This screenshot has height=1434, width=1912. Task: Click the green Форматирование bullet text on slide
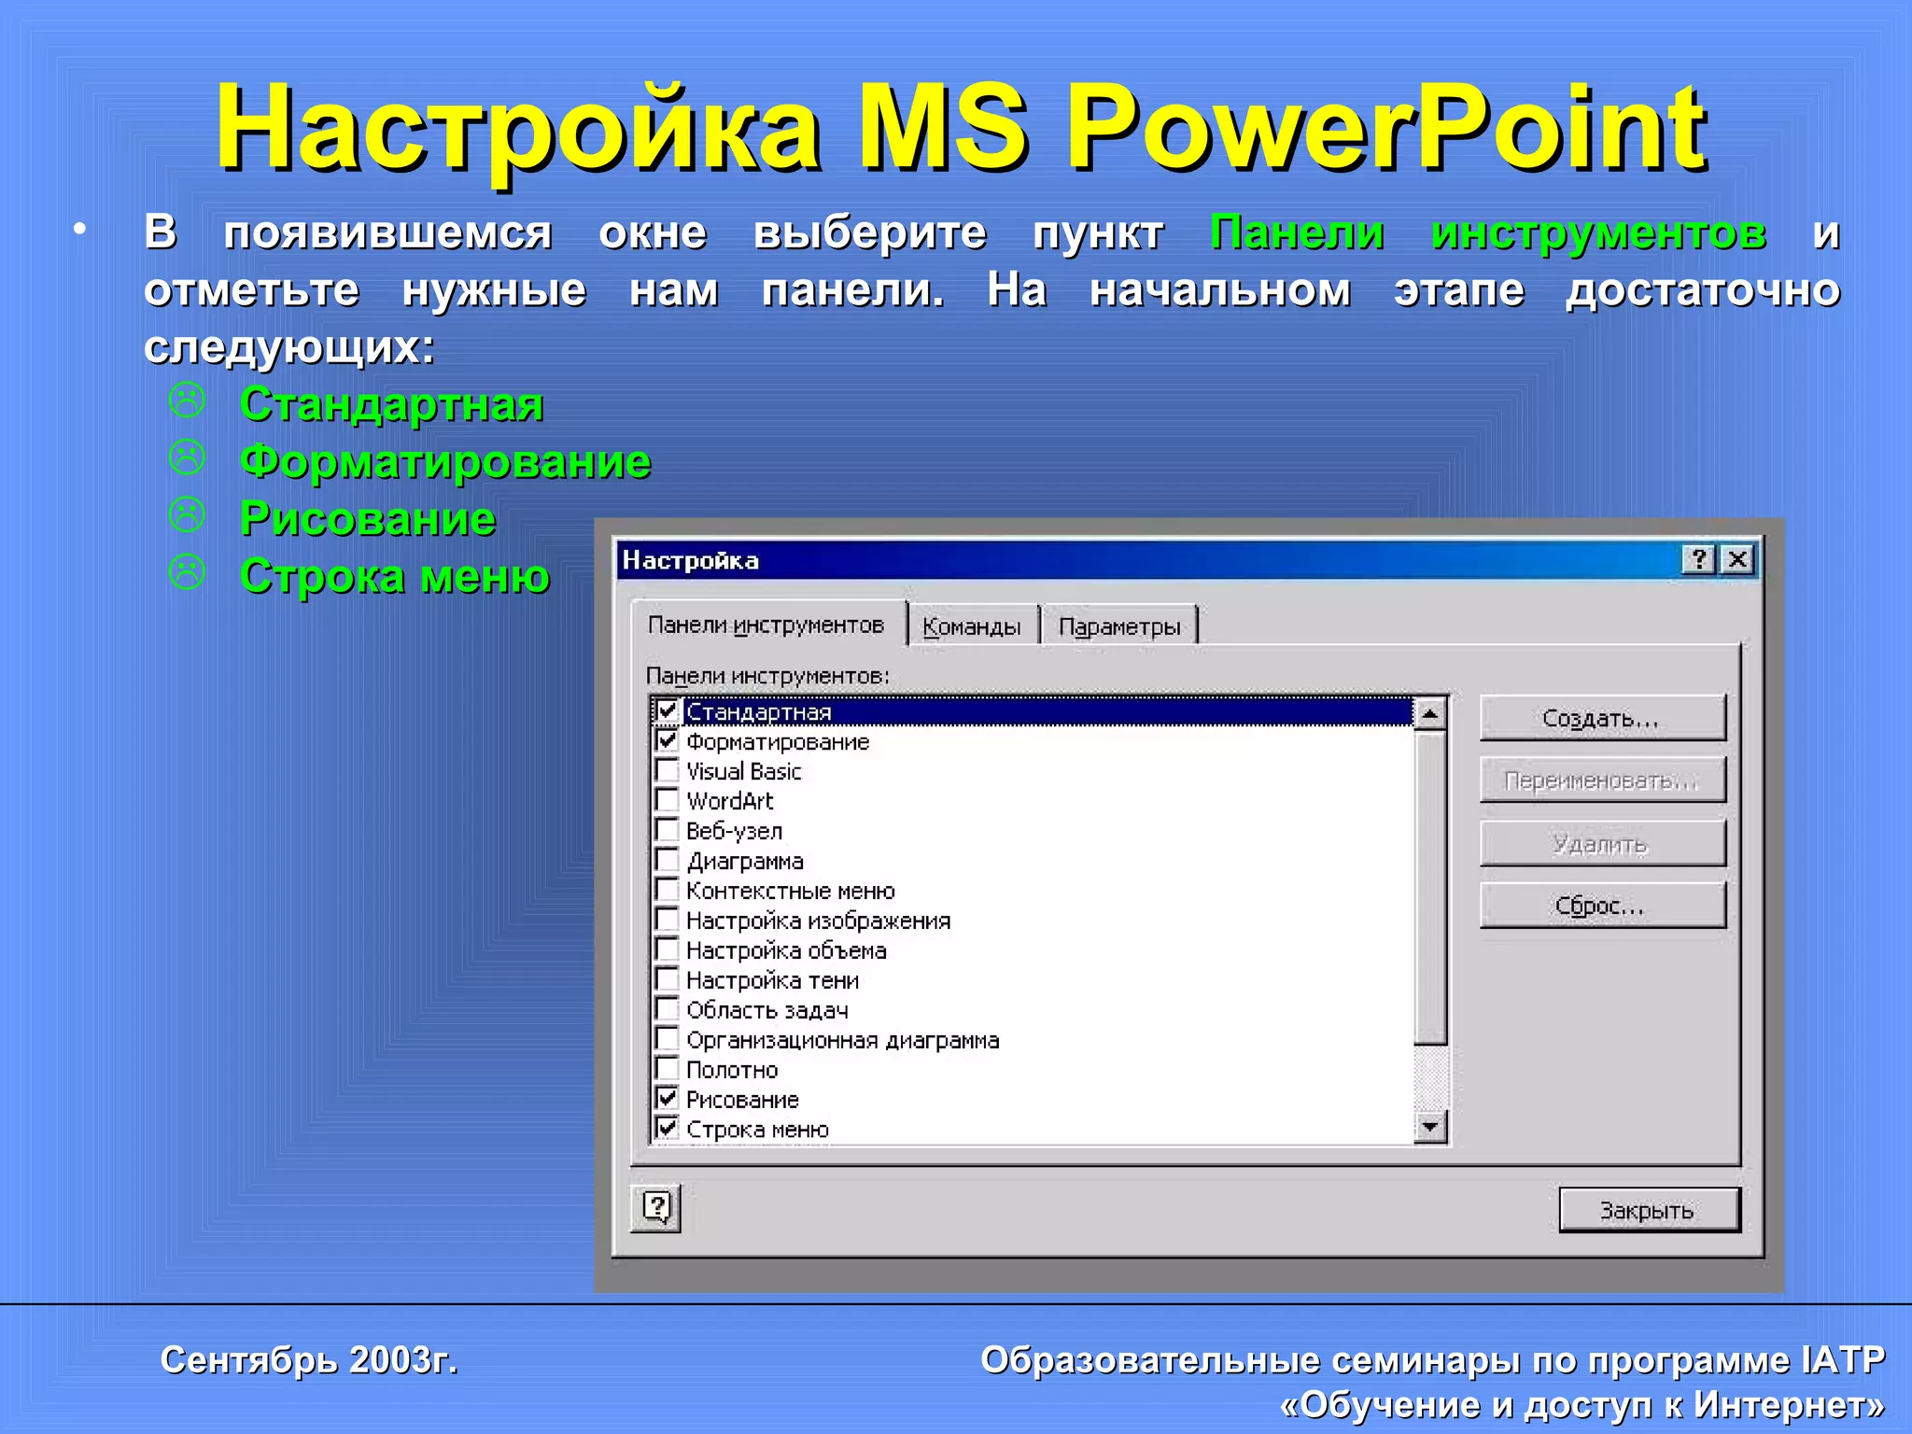pos(445,461)
